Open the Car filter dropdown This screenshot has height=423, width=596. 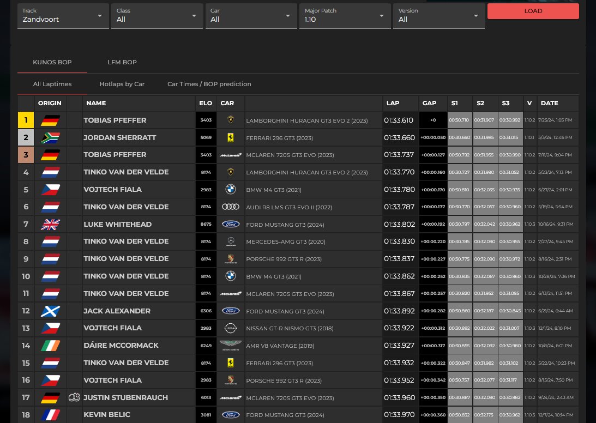tap(251, 16)
